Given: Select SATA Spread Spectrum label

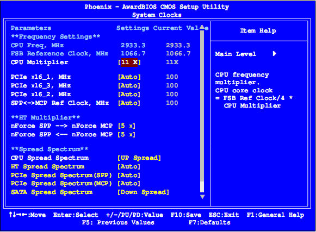Looking at the screenshot, I should [x=52, y=192].
